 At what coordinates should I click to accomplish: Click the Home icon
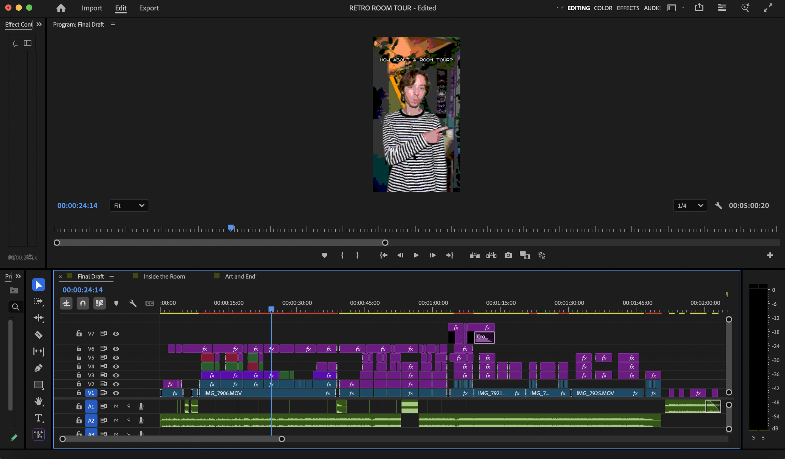(x=61, y=8)
